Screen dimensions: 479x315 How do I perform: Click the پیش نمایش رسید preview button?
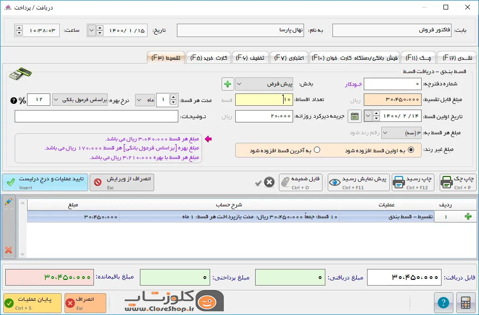pyautogui.click(x=359, y=182)
